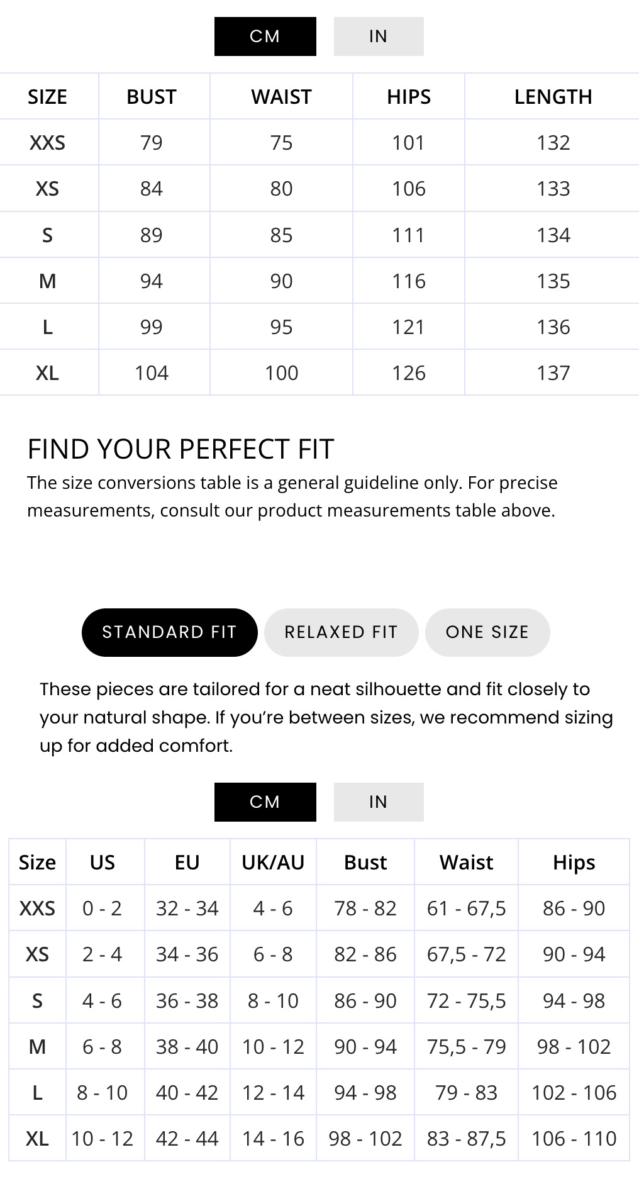Screen dimensions: 639x1179
Task: Click the uppercase WAIST column header
Action: tap(281, 97)
